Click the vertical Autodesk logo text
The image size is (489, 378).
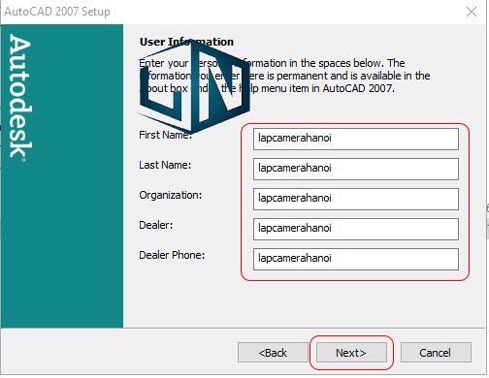coord(20,97)
